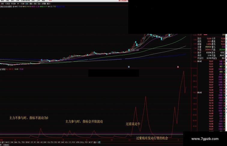Click the MA5: 15.40 label

coord(19,7)
